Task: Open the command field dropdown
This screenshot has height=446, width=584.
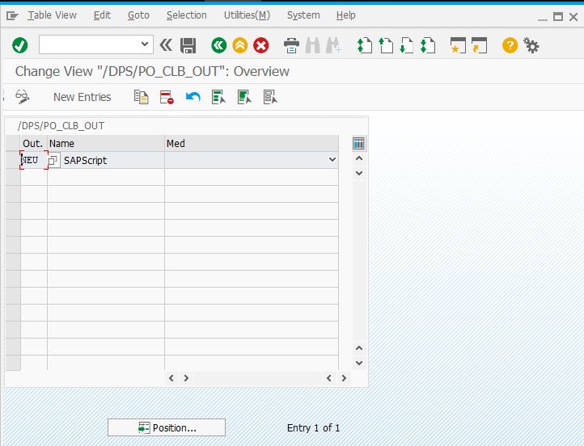Action: (145, 44)
